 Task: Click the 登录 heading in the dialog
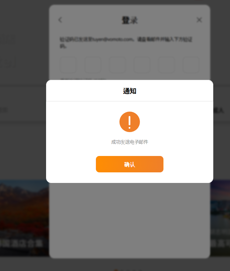130,20
